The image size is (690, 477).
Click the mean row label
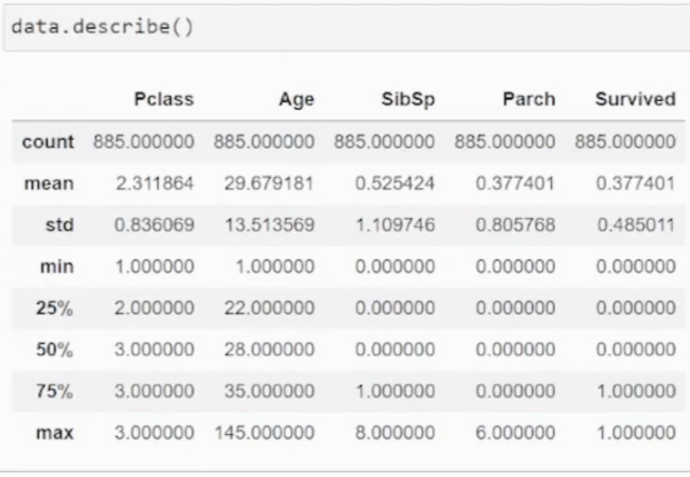(49, 183)
